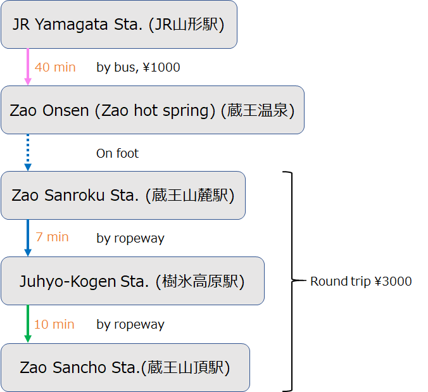Viewport: 428px width, 392px height.
Task: Click the dotted blue on-foot arrow
Action: click(x=28, y=153)
